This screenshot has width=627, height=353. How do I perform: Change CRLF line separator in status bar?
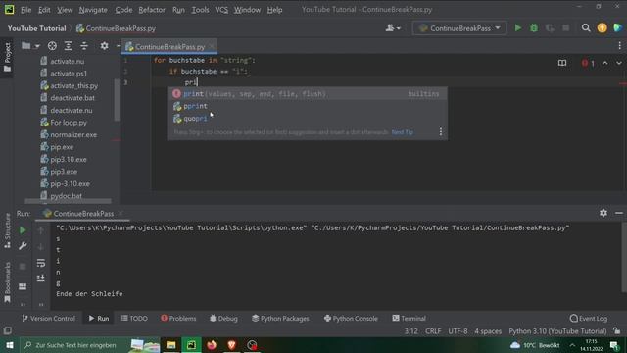point(433,331)
